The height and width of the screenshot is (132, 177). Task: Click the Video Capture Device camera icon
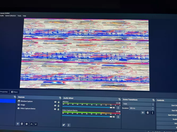click(x=18, y=108)
